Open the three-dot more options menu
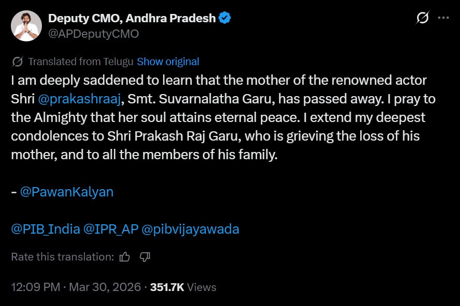This screenshot has width=460, height=306. pos(443,18)
